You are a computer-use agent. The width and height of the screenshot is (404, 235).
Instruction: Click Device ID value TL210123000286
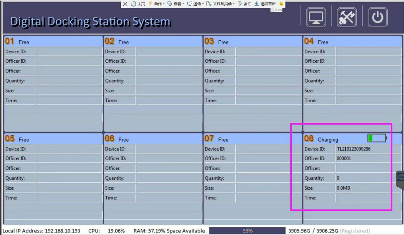(x=353, y=149)
